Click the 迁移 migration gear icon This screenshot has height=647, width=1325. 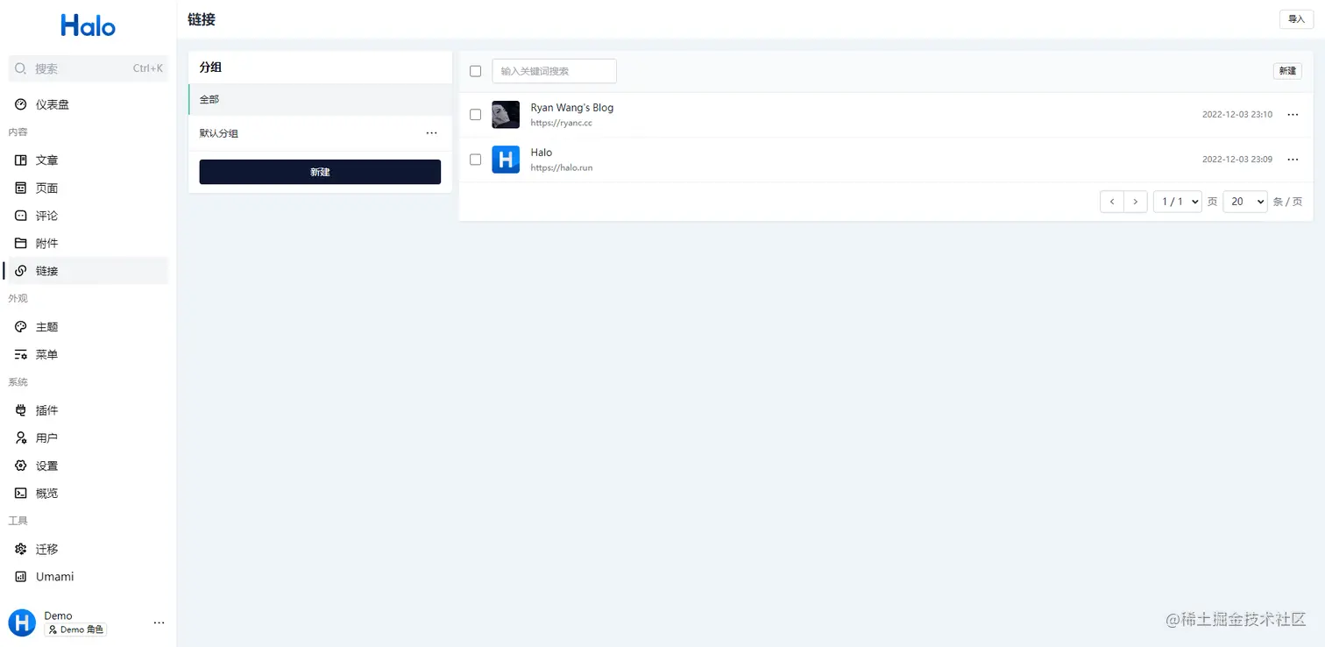pyautogui.click(x=21, y=549)
